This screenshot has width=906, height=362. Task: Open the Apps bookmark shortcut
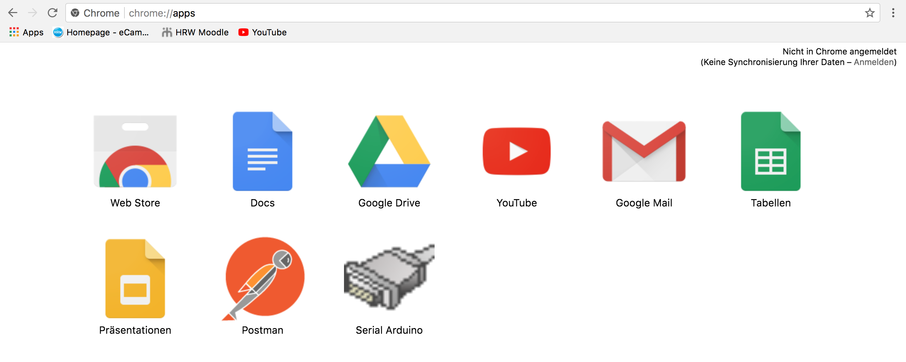[x=26, y=32]
